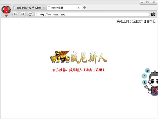
Task: Take a screenshot with camera icon
Action: point(153,14)
